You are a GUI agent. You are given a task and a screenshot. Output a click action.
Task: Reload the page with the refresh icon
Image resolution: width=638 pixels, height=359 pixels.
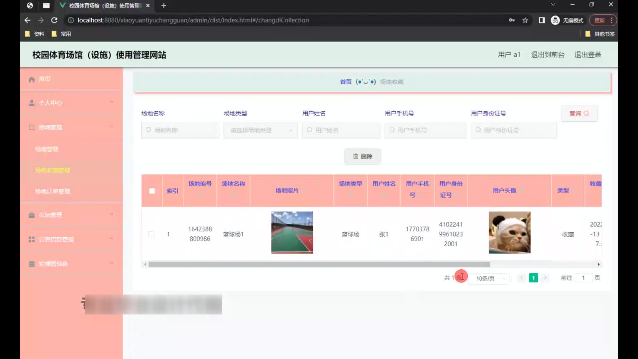click(x=54, y=20)
